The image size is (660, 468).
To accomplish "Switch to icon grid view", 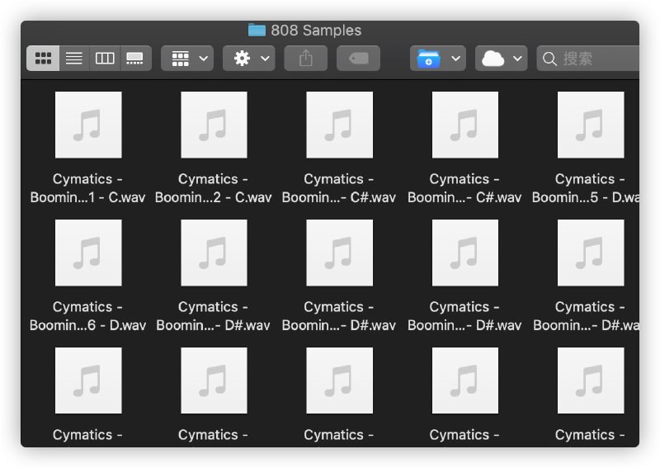I will pyautogui.click(x=43, y=58).
